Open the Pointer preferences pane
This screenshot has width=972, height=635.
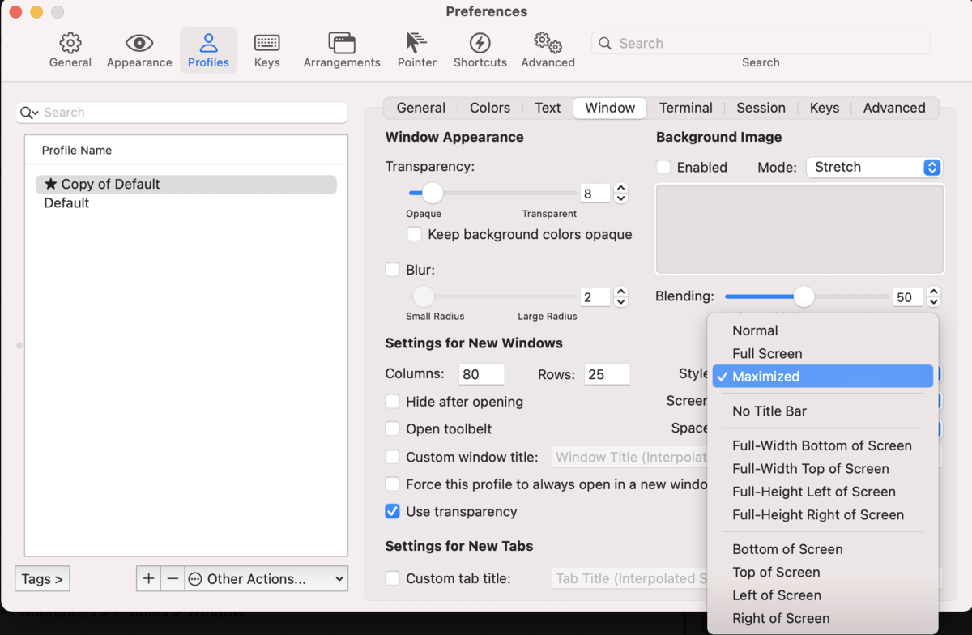point(417,50)
